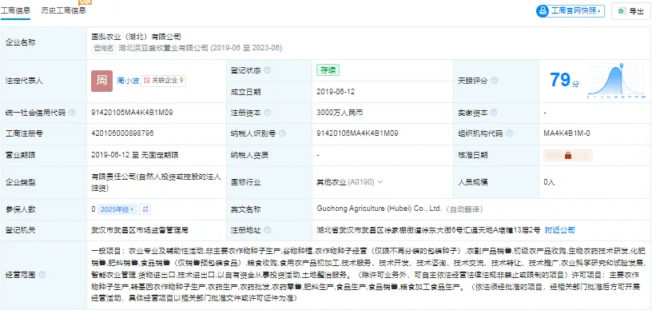Click the 79分 score distribution chart
Viewport: 652px width, 310px height.
coord(616,81)
